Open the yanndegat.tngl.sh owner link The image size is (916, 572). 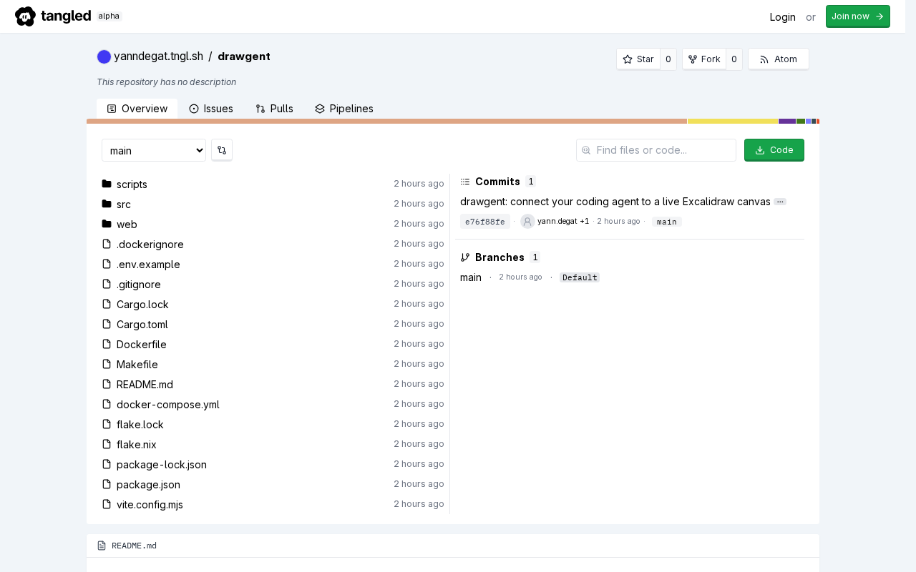[158, 56]
